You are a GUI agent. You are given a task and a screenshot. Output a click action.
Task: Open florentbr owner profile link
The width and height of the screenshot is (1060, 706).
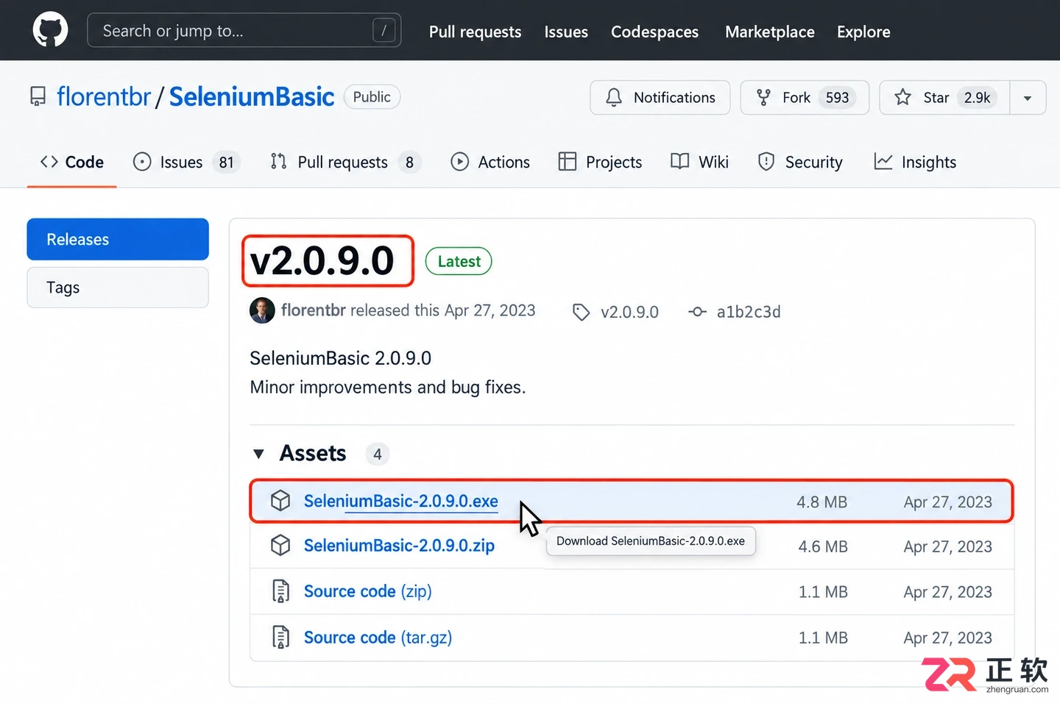click(104, 96)
